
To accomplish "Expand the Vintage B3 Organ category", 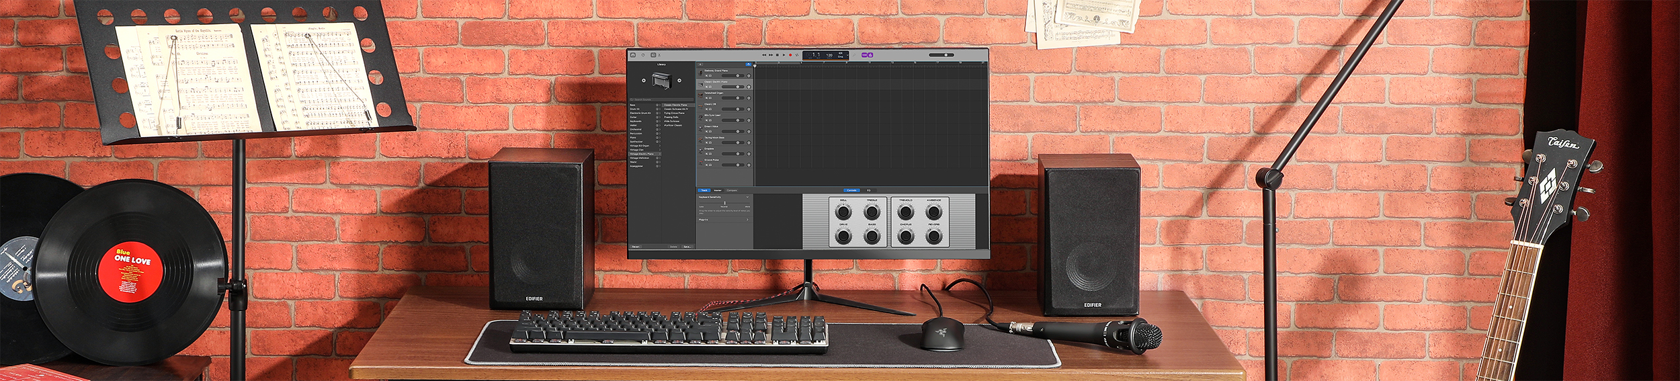I will tap(659, 146).
